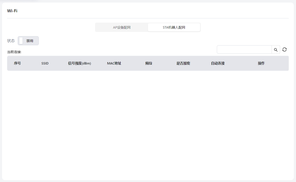Image resolution: width=296 pixels, height=182 pixels.
Task: Sort by 信号强度(dBm) column header
Action: coord(79,63)
